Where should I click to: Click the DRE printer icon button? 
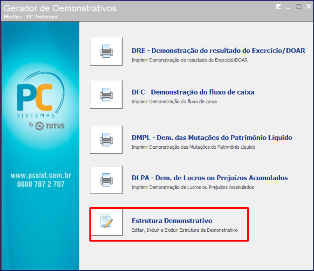click(x=106, y=51)
